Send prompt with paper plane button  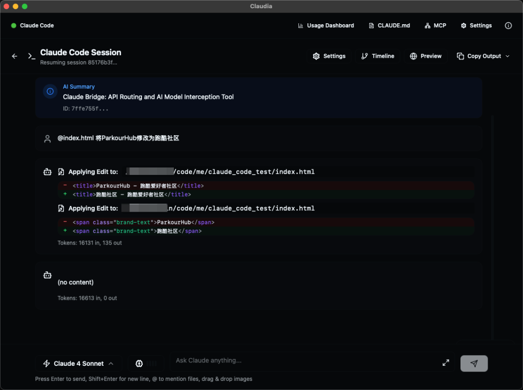(x=474, y=363)
